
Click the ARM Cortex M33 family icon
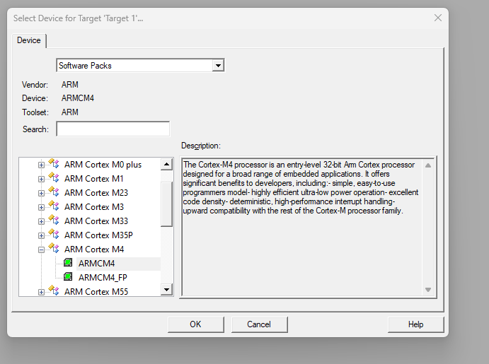[54, 220]
